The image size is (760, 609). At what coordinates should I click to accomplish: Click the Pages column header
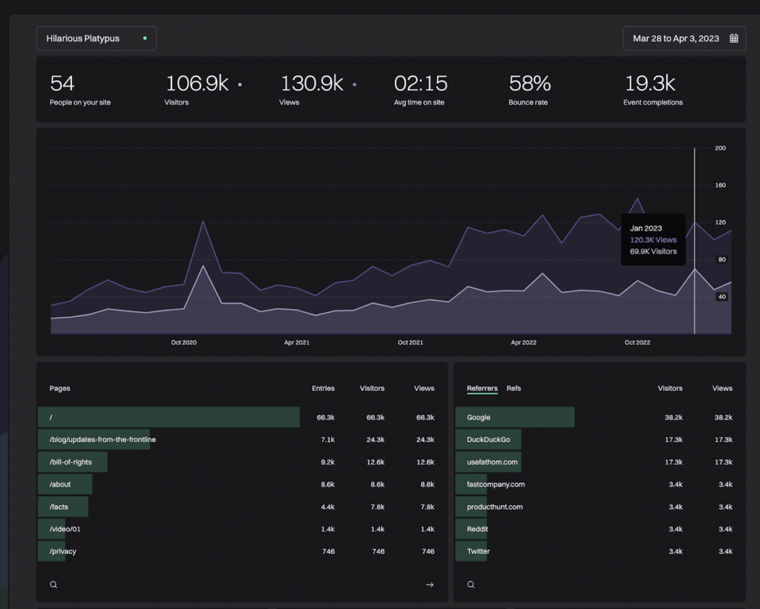[x=59, y=389]
